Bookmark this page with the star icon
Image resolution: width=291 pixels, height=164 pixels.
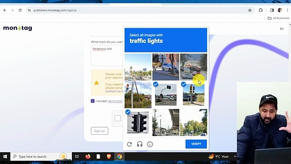point(250,10)
